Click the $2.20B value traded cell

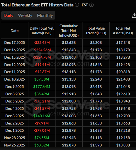click(96, 42)
